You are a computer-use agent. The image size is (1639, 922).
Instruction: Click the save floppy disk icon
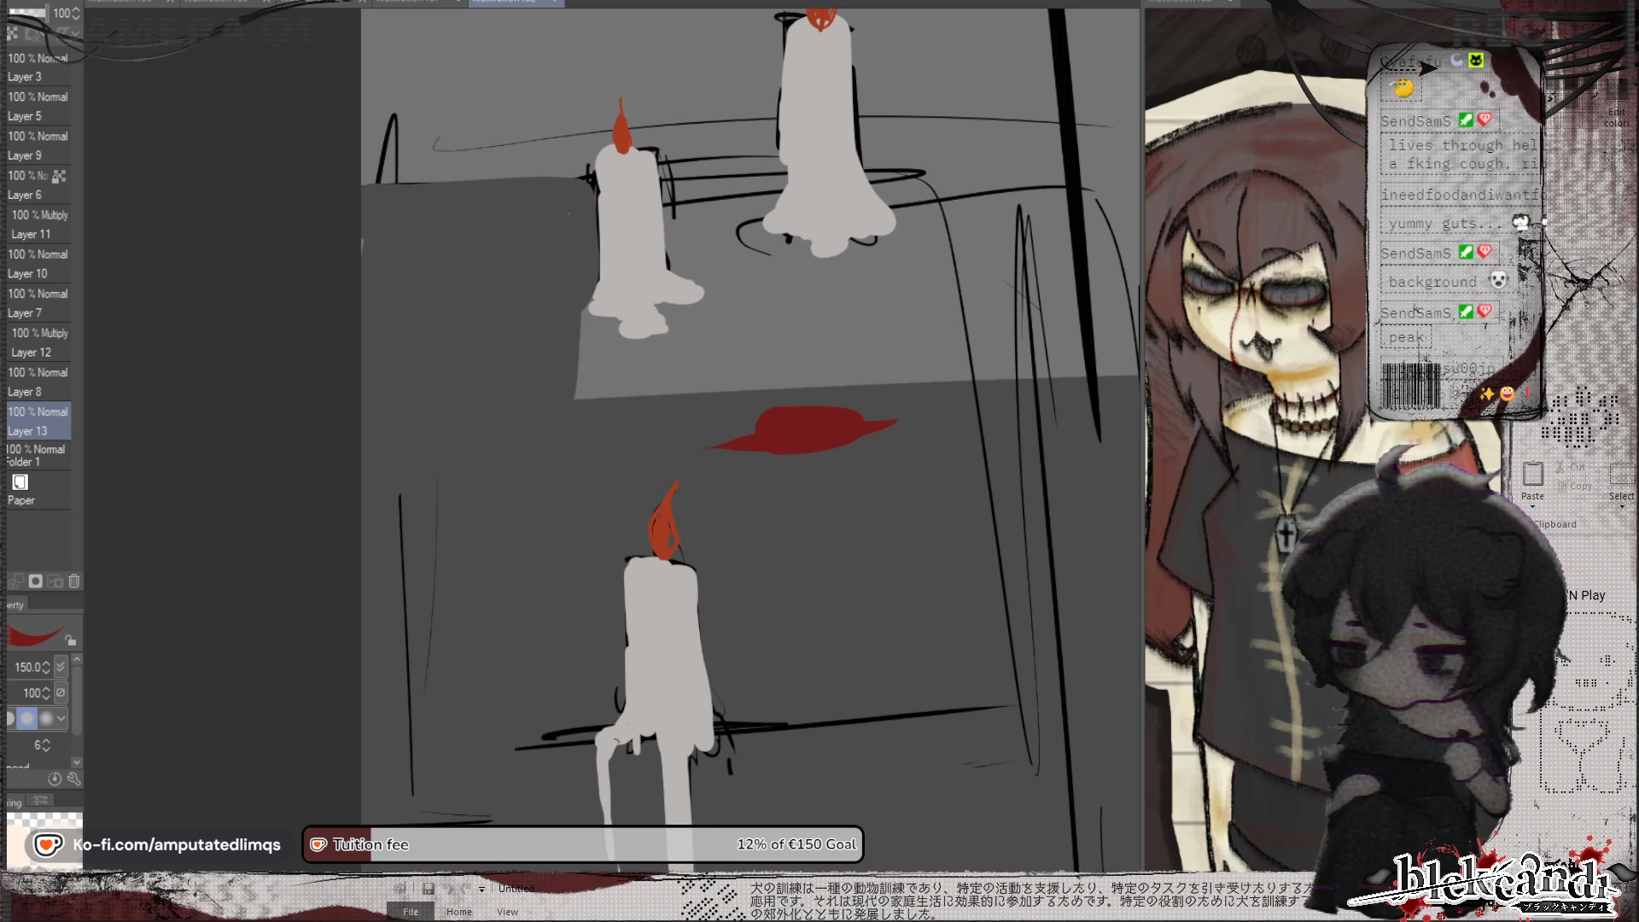429,889
